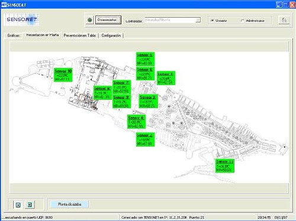
Task: Open the Configuración tab
Action: coord(111,35)
